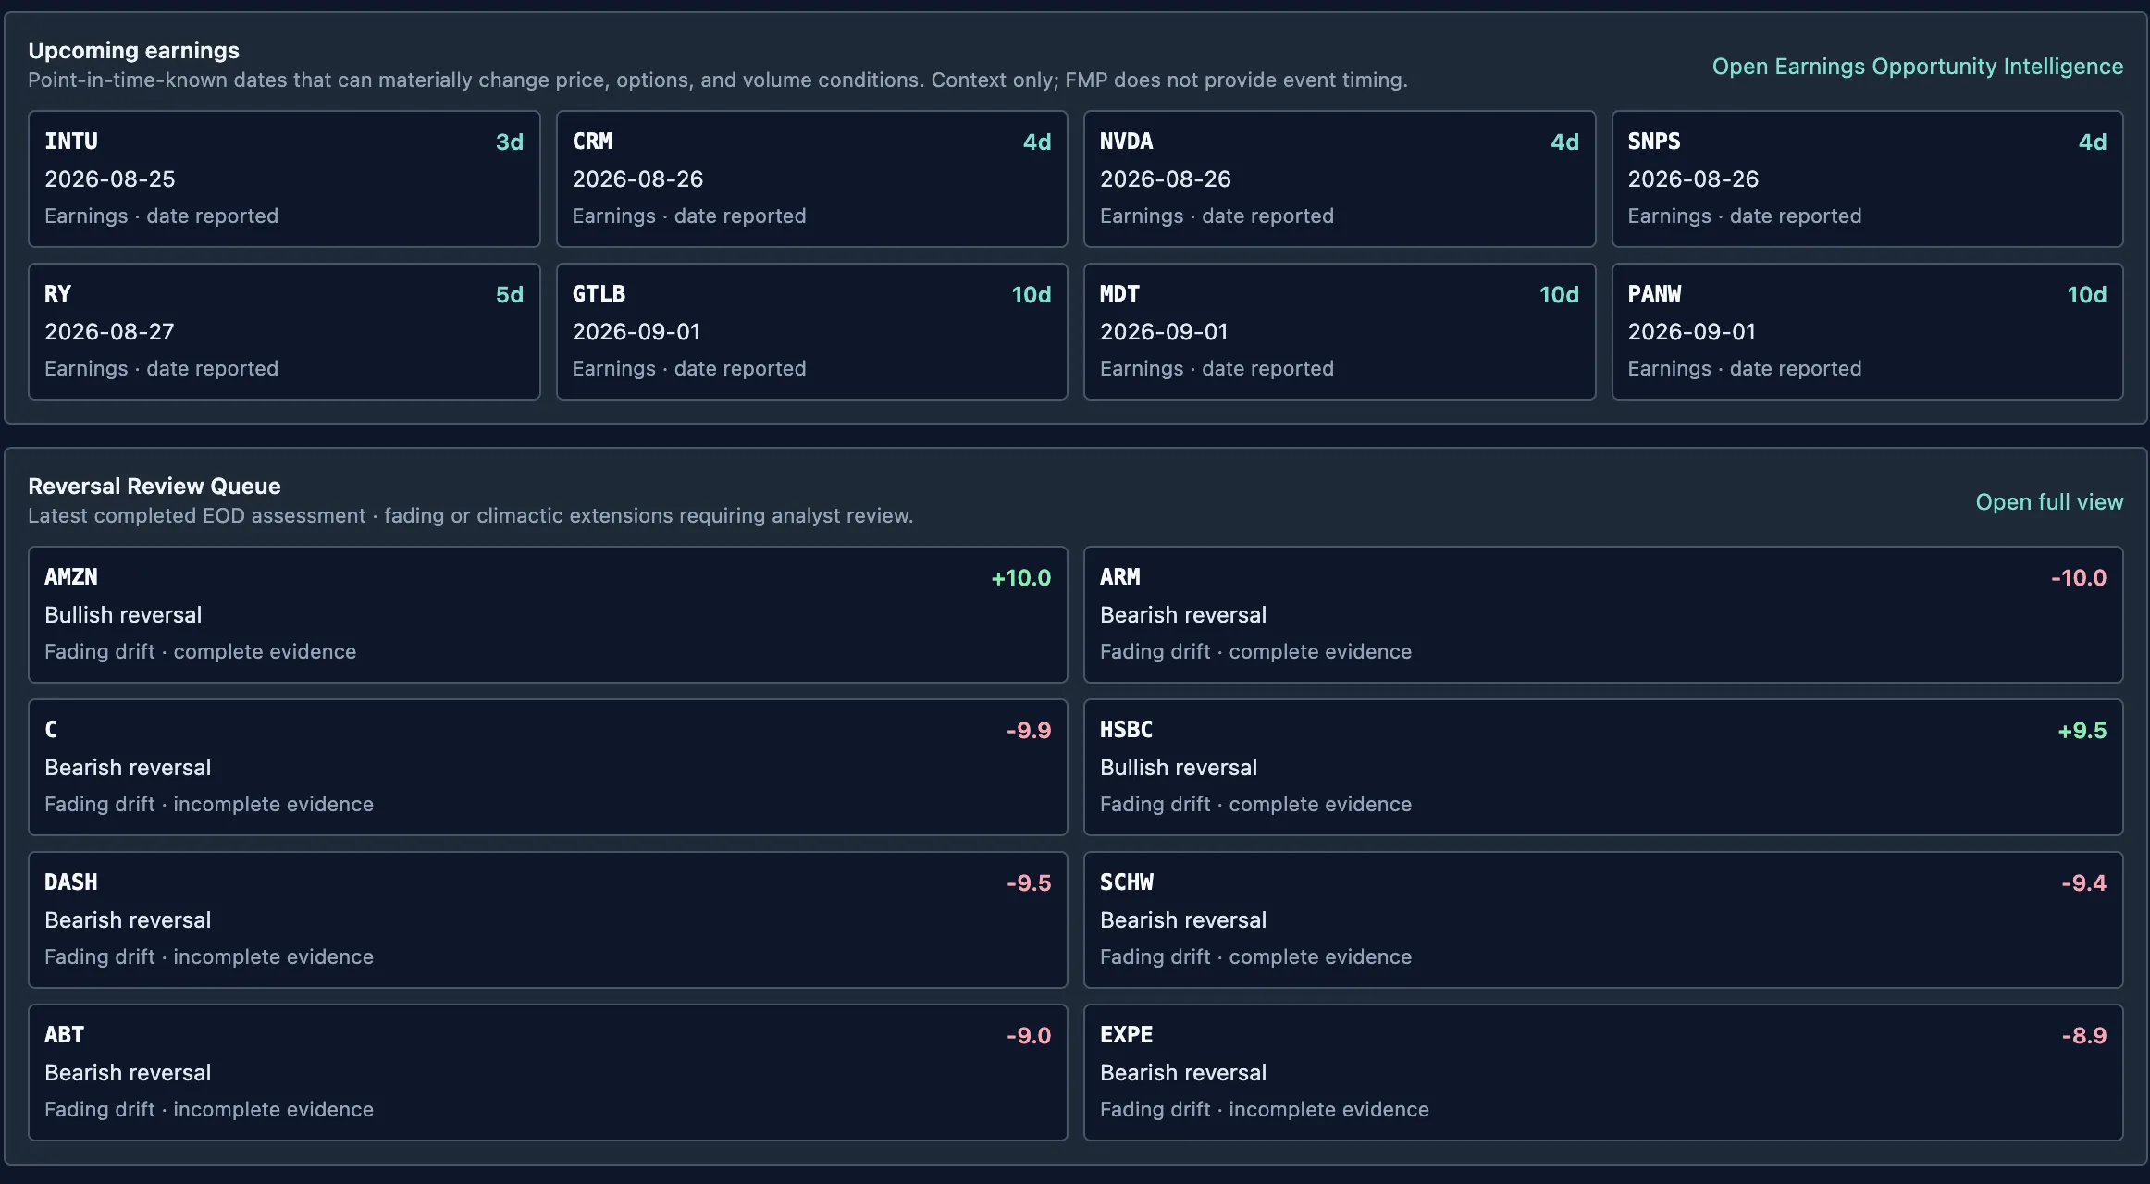Click the RY 5d countdown badge
The height and width of the screenshot is (1184, 2150).
coord(510,294)
